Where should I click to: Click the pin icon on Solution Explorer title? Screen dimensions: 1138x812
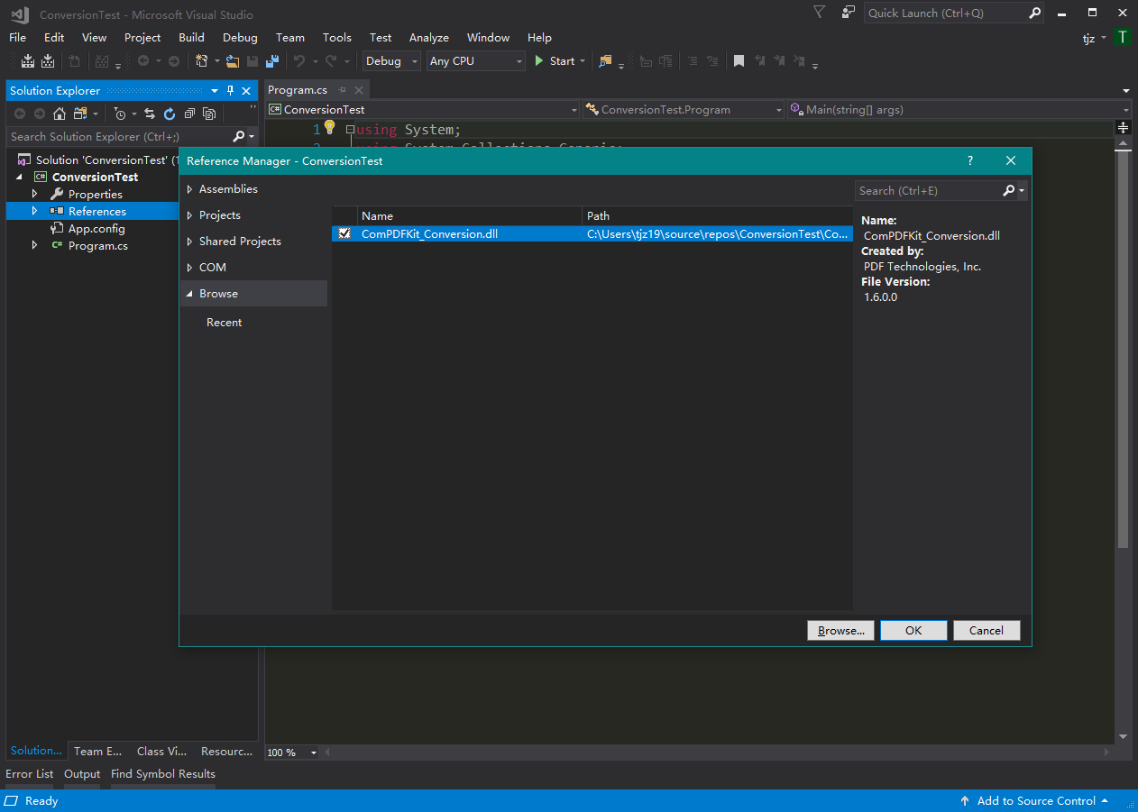coord(230,91)
